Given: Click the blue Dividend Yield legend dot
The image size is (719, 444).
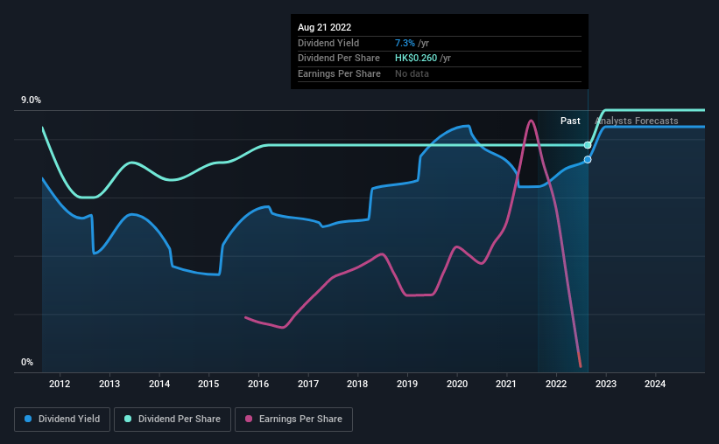Looking at the screenshot, I should [x=28, y=419].
